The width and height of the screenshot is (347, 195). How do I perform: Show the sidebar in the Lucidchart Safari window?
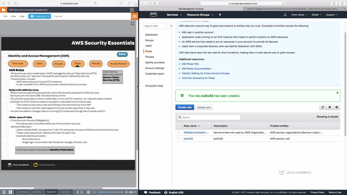(16, 4)
